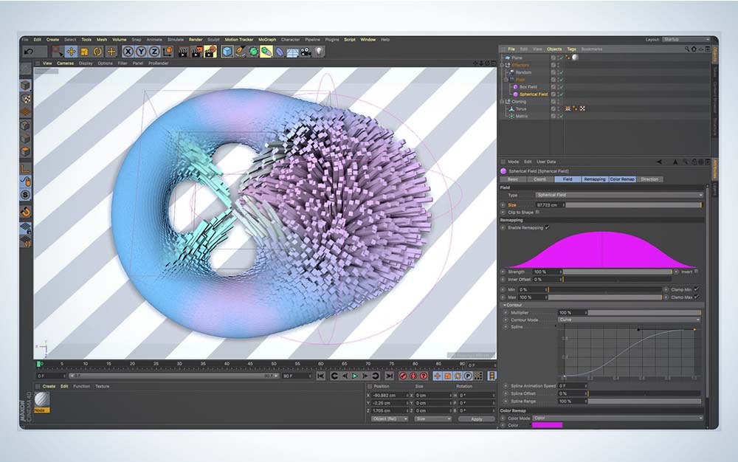
Task: Enable the Clip to Shape checkbox
Action: [537, 212]
